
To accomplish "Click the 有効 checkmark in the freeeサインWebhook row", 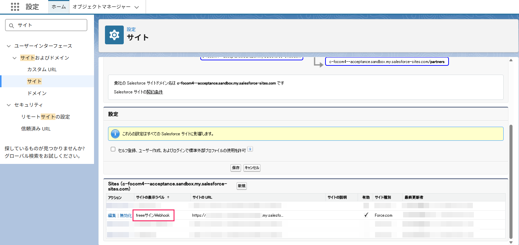I will (366, 215).
